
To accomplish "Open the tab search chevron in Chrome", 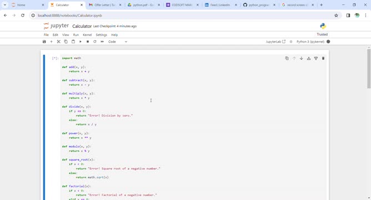I will click(x=5, y=5).
